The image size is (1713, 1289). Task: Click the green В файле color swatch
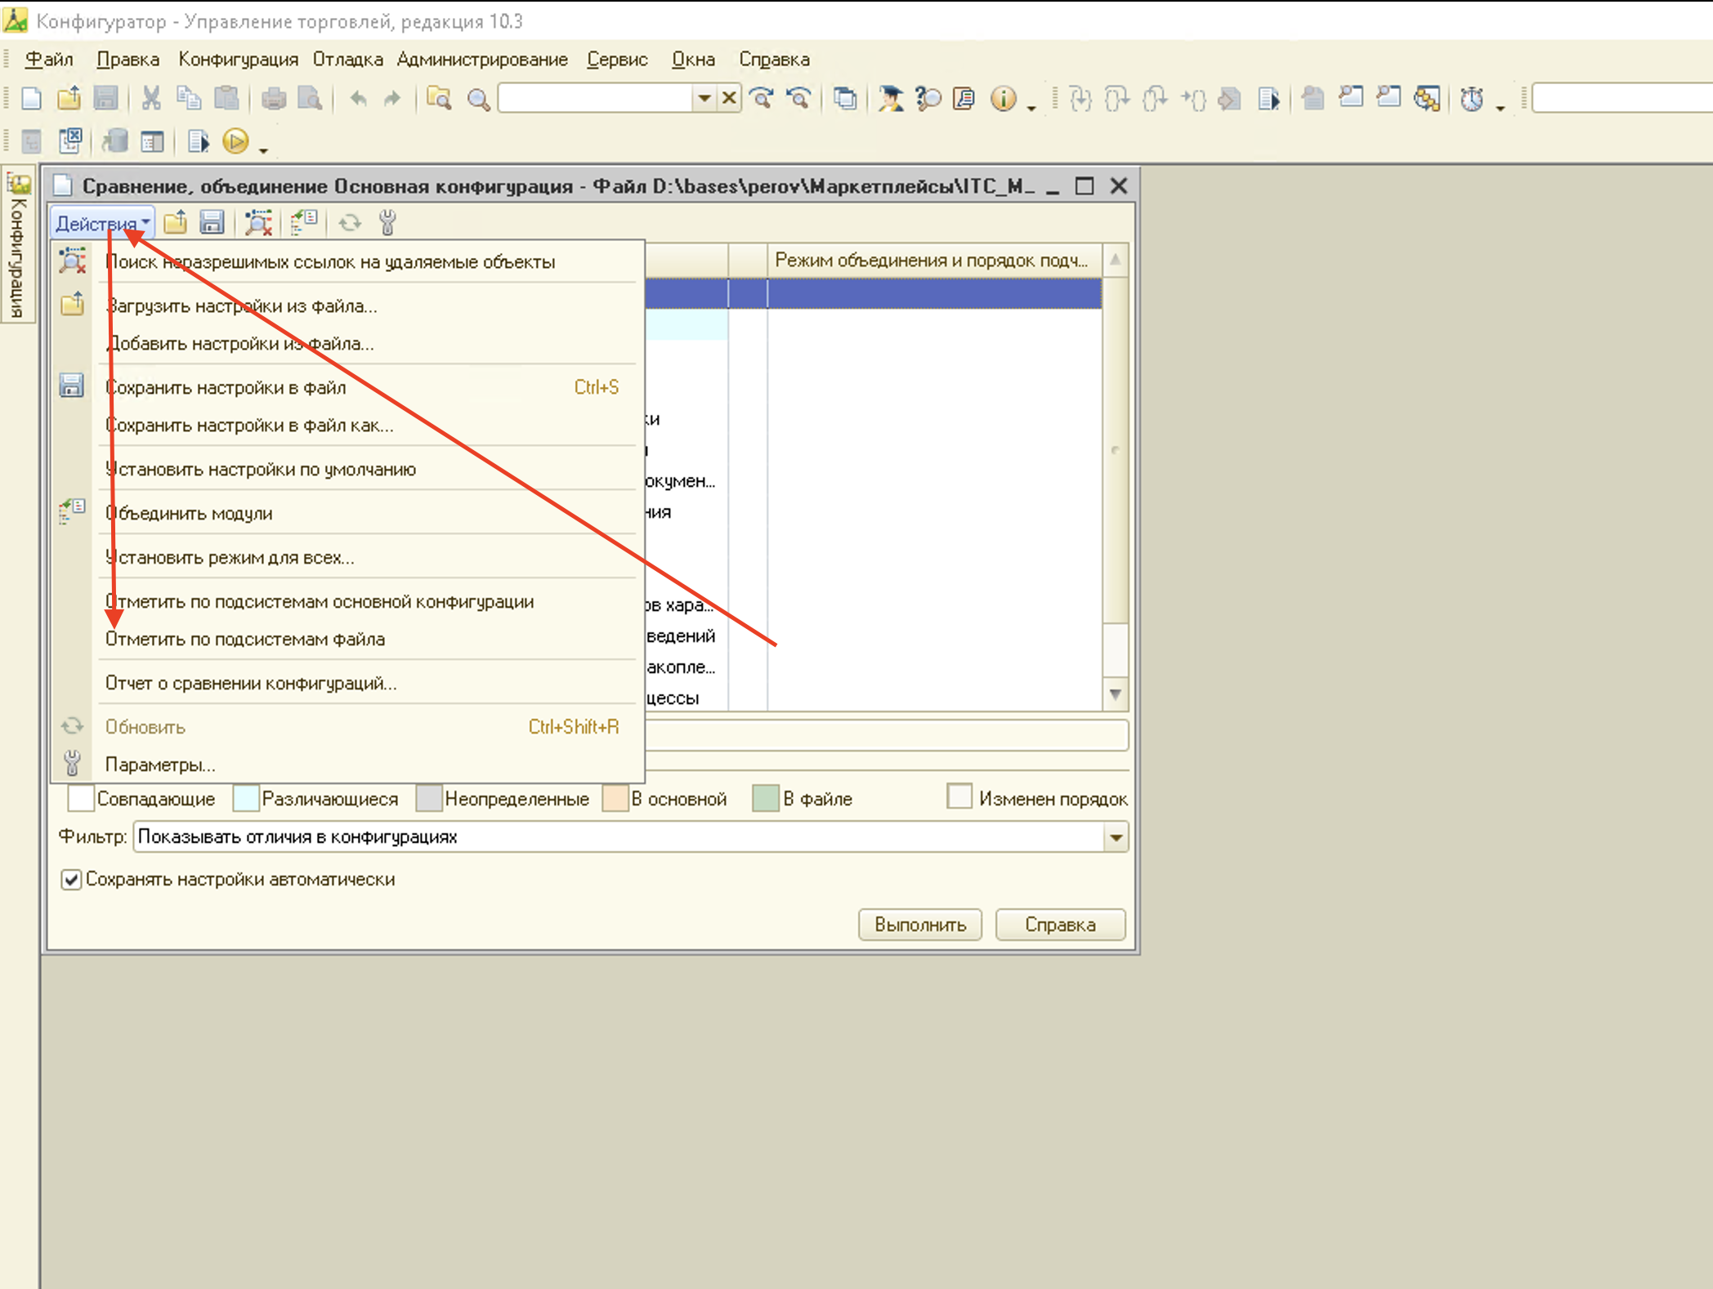766,798
